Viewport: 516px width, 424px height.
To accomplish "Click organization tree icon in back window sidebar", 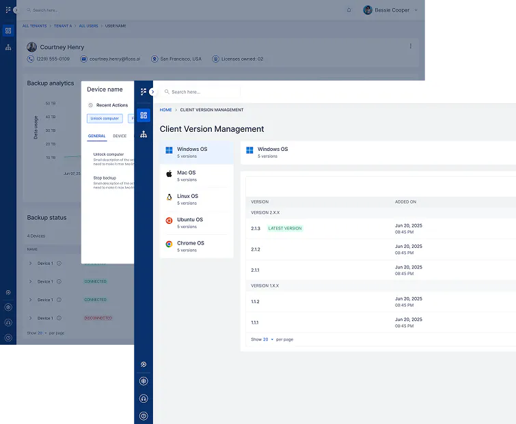I will [8, 48].
